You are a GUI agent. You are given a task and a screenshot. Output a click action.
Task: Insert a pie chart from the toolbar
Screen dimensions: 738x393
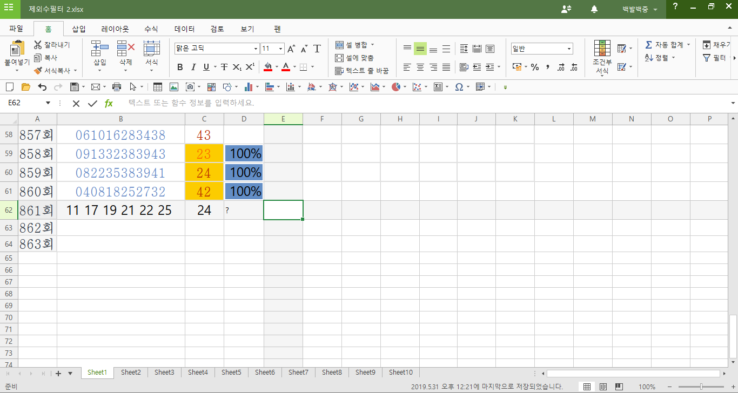[x=396, y=87]
